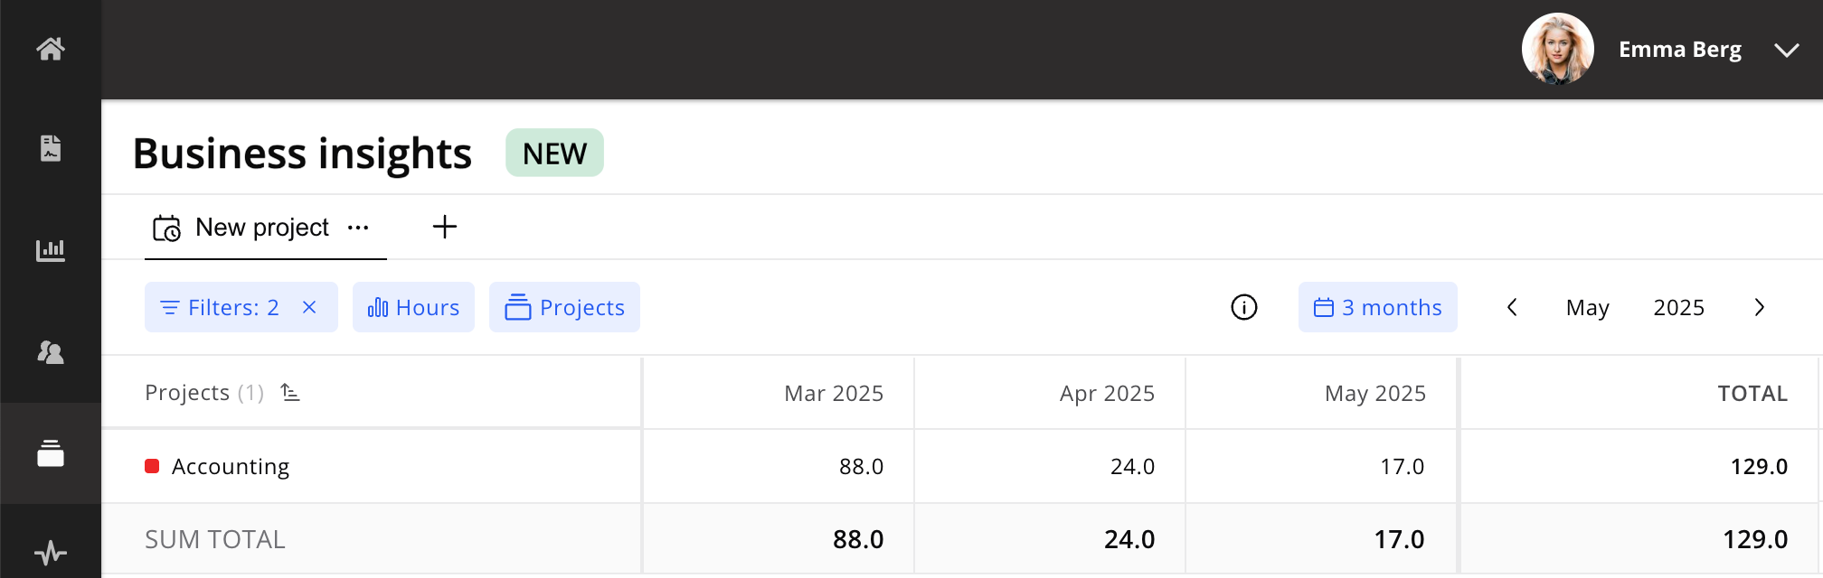The width and height of the screenshot is (1823, 578).
Task: Switch the metric using the Hours button
Action: [414, 308]
